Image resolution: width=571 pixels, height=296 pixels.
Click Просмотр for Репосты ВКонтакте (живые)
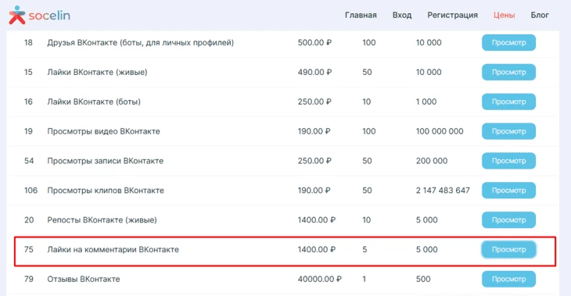[508, 220]
